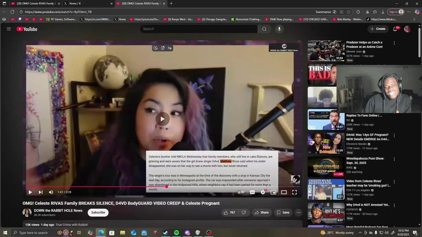Click the browser Sign in button
Screen dimensions: 422x237
pos(396,12)
